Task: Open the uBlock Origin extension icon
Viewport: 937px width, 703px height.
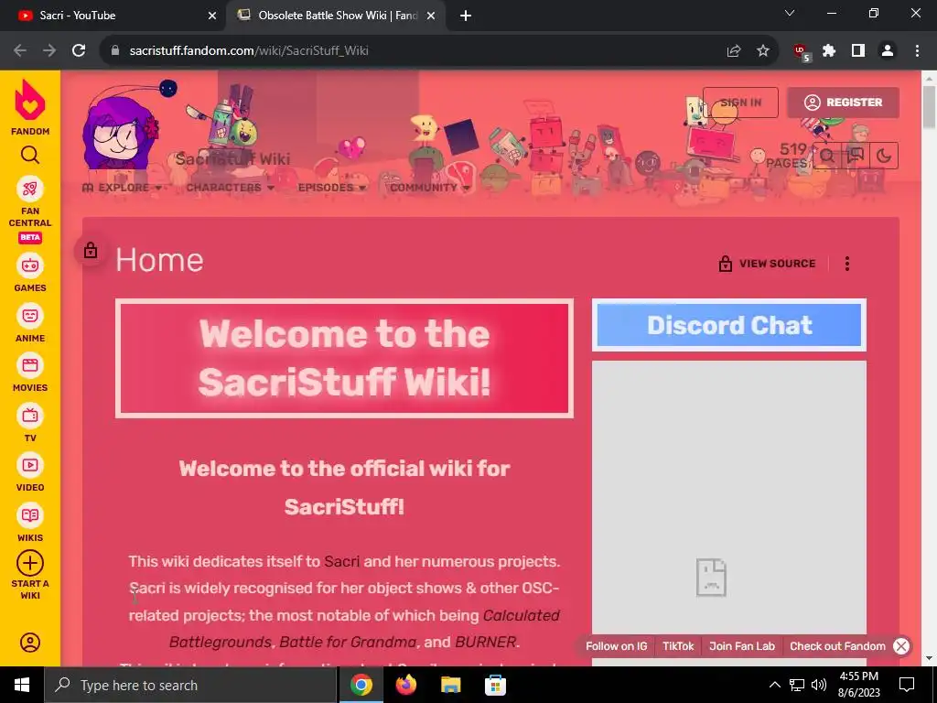Action: (x=801, y=52)
